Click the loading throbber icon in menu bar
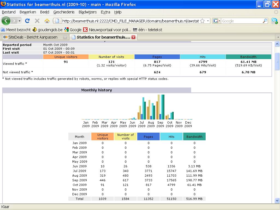This screenshot has height=210, width=280. 276,12
